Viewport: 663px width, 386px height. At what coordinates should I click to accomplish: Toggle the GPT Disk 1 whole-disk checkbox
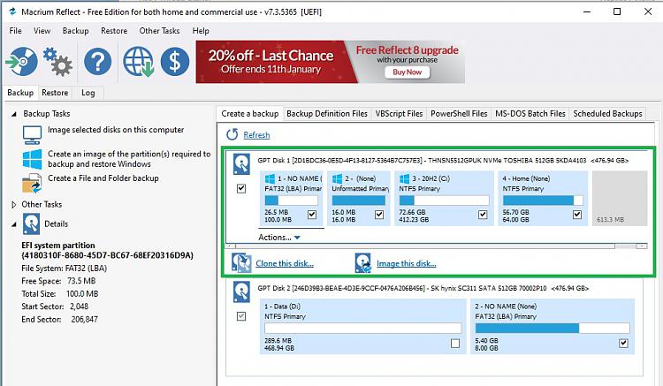[x=241, y=188]
